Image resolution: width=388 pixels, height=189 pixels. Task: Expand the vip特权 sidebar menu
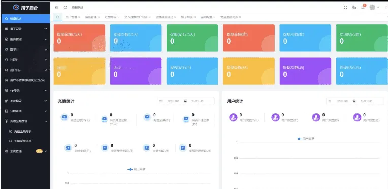click(x=25, y=90)
